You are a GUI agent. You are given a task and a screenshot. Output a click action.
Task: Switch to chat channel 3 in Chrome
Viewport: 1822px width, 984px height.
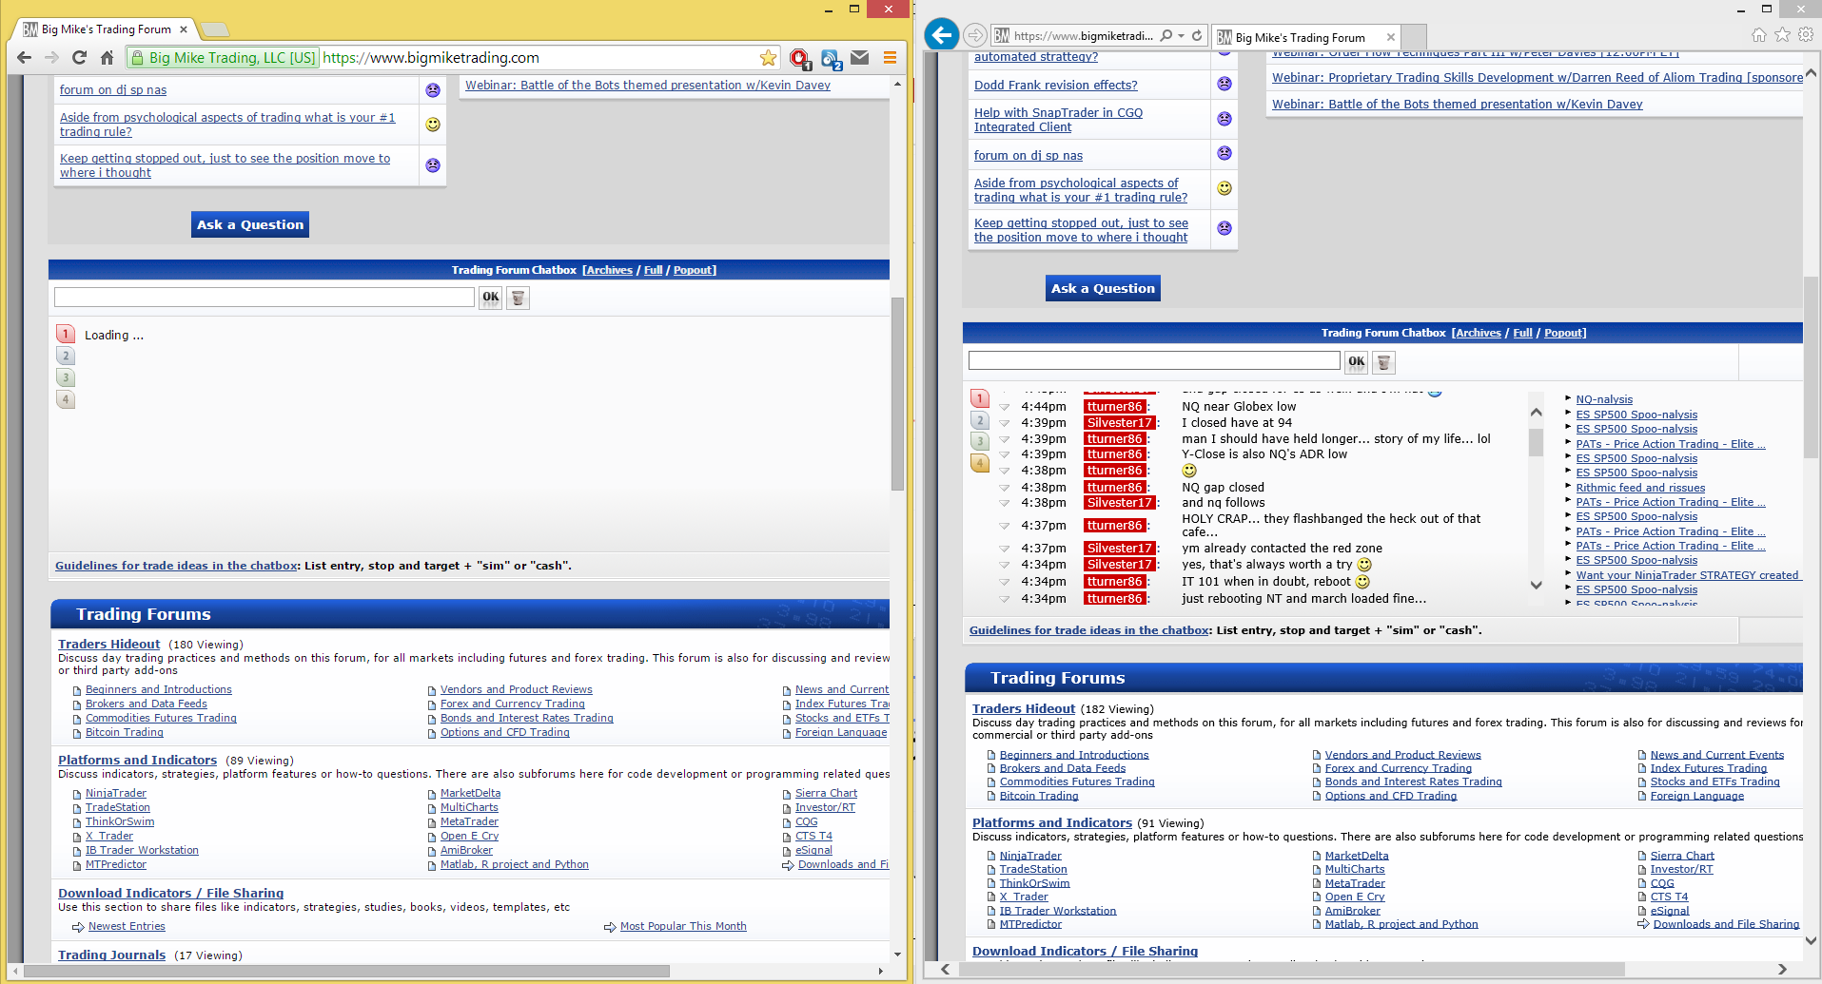pos(66,377)
